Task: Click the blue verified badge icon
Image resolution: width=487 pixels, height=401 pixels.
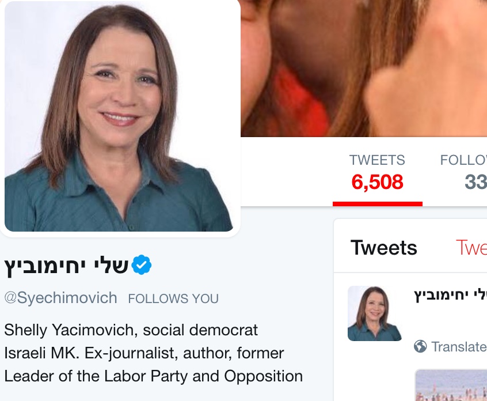Action: 141,264
